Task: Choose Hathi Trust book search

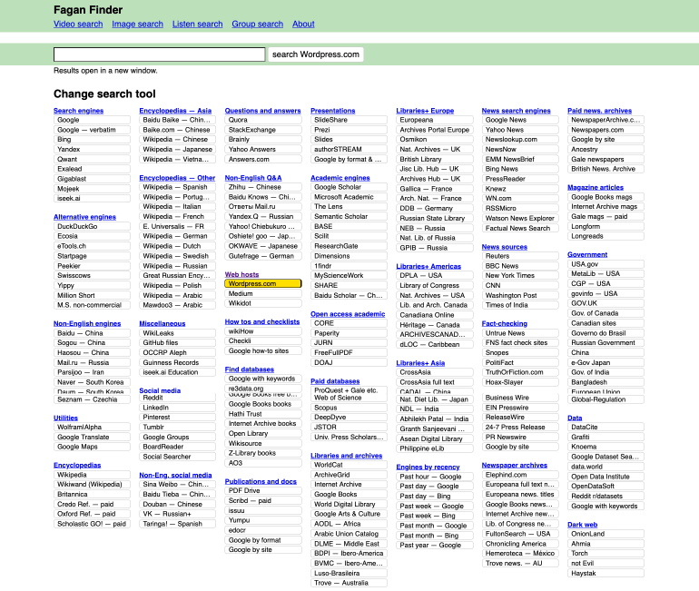Action: [263, 414]
